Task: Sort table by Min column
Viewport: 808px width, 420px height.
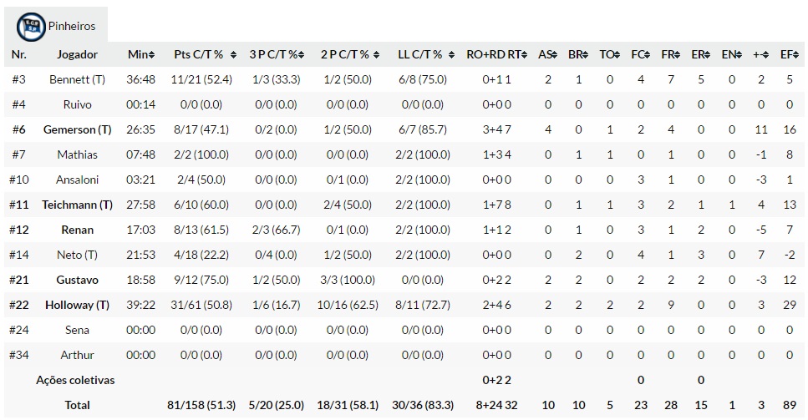Action: 141,54
